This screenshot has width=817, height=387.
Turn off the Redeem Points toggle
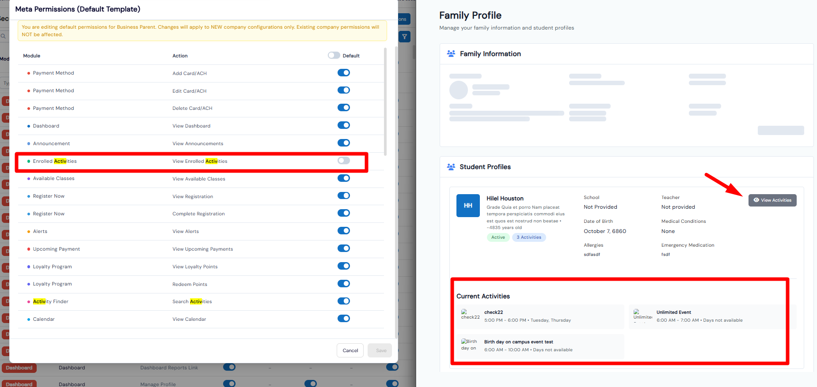tap(343, 284)
